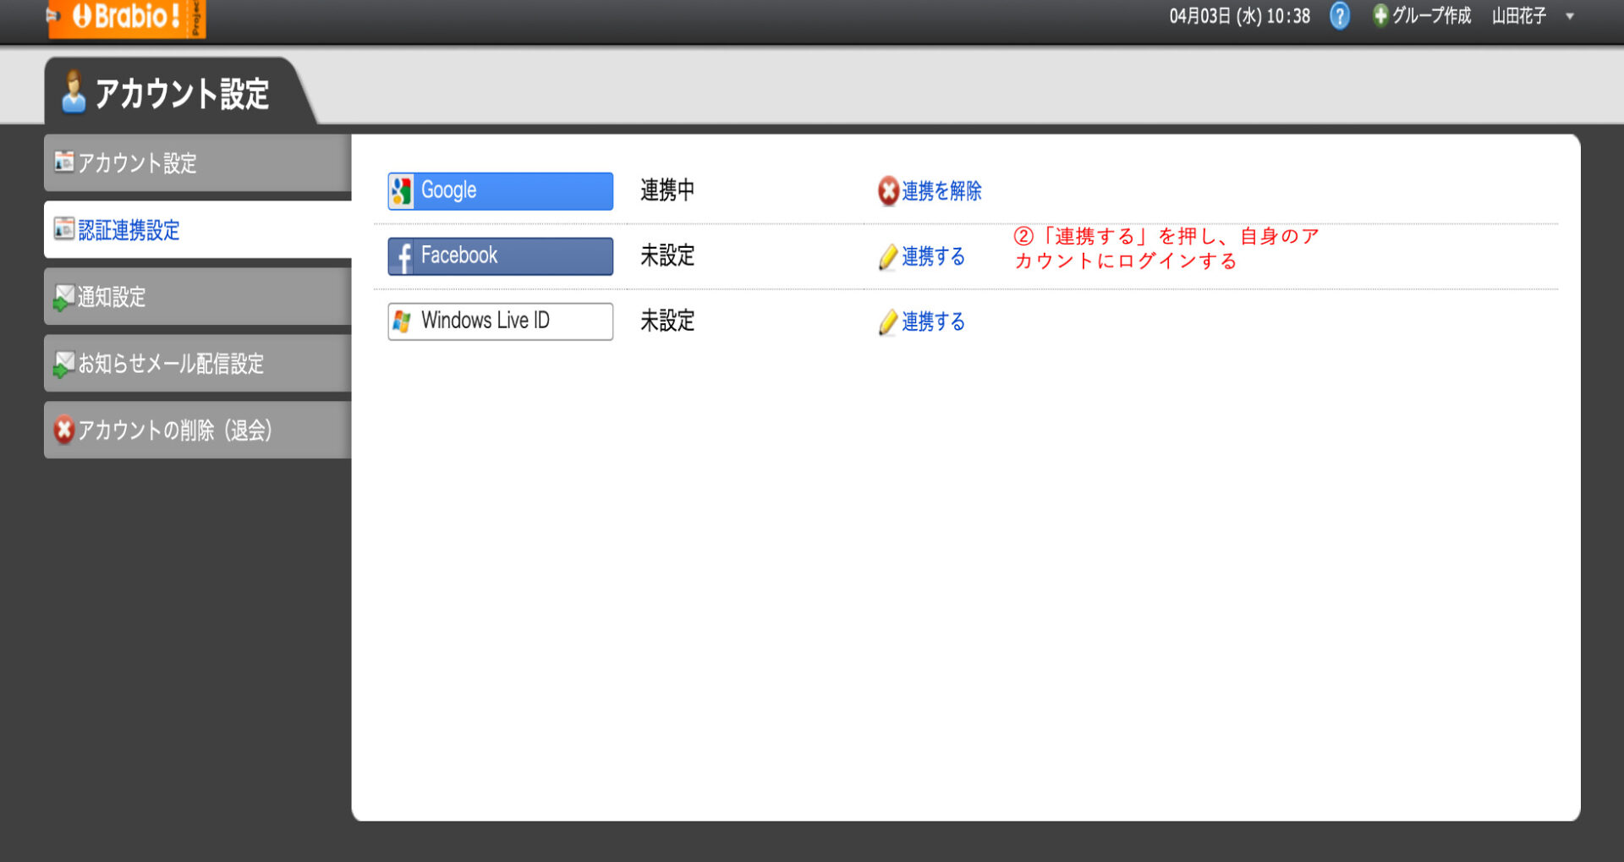The width and height of the screenshot is (1624, 862).
Task: Select the Google sign-in service button
Action: 499,190
